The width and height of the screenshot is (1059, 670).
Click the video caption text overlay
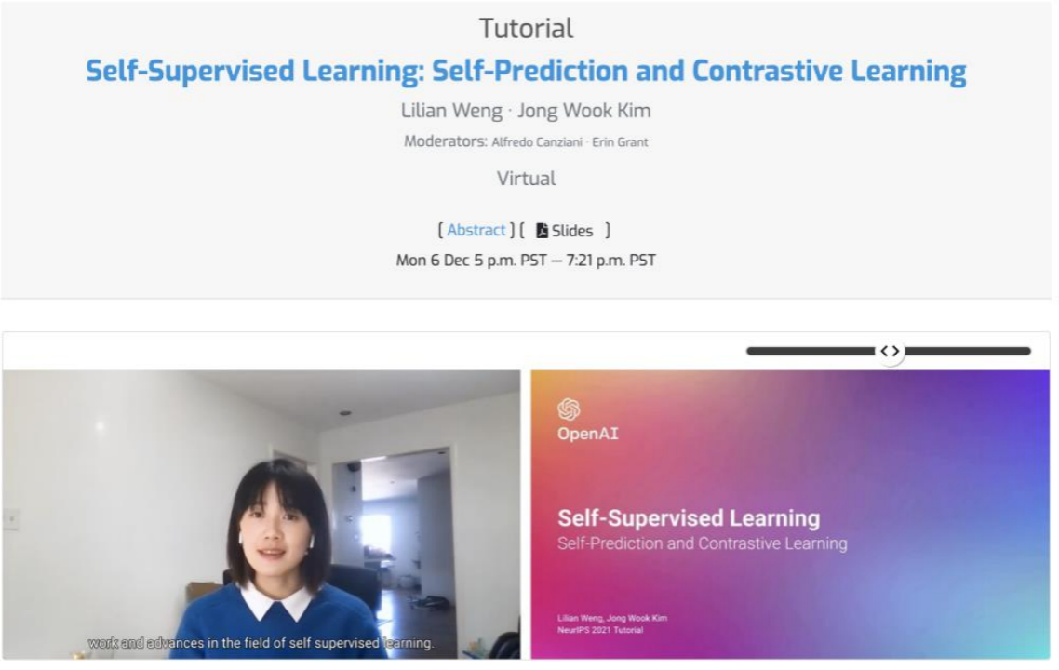tap(261, 643)
